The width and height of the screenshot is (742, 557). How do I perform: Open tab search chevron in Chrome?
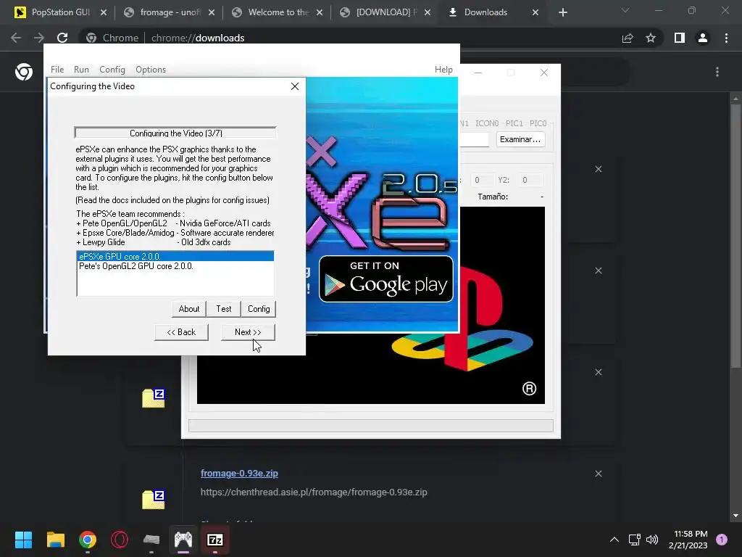(x=625, y=10)
